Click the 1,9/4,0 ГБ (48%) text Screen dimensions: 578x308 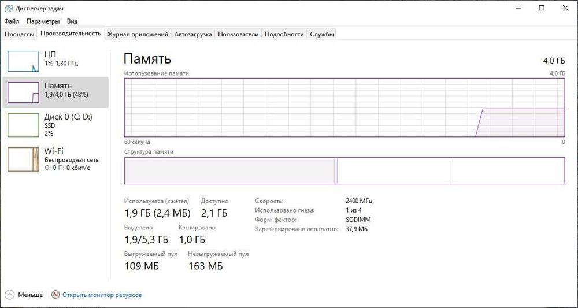click(66, 95)
